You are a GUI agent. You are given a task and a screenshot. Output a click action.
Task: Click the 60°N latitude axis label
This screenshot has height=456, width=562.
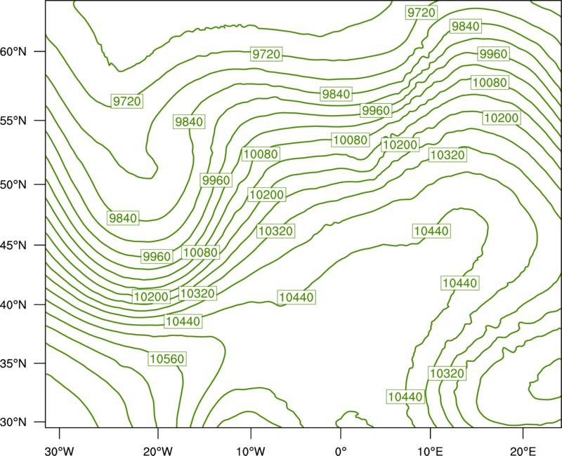13,52
